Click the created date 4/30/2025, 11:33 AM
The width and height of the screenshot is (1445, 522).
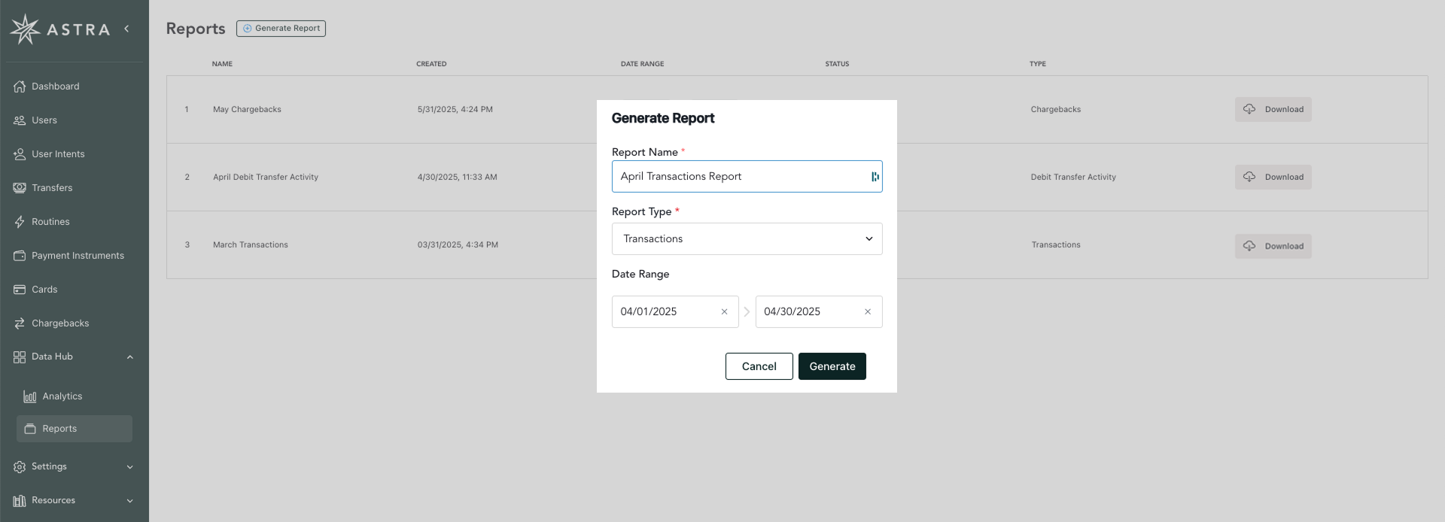click(x=458, y=178)
